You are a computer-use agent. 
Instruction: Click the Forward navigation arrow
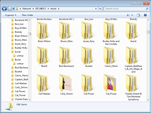[10, 9]
